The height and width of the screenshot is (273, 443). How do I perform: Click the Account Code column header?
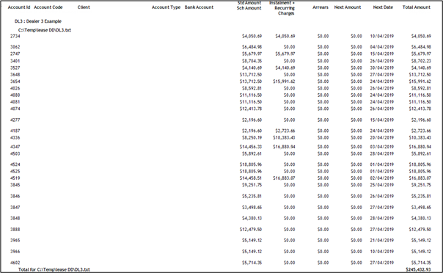(x=48, y=7)
